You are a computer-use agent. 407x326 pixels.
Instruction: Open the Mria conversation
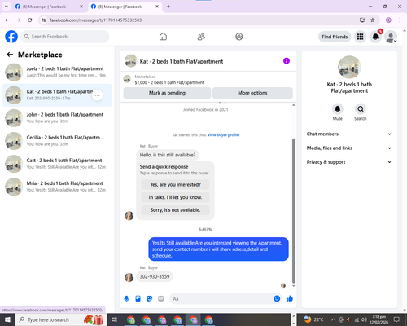coord(57,187)
